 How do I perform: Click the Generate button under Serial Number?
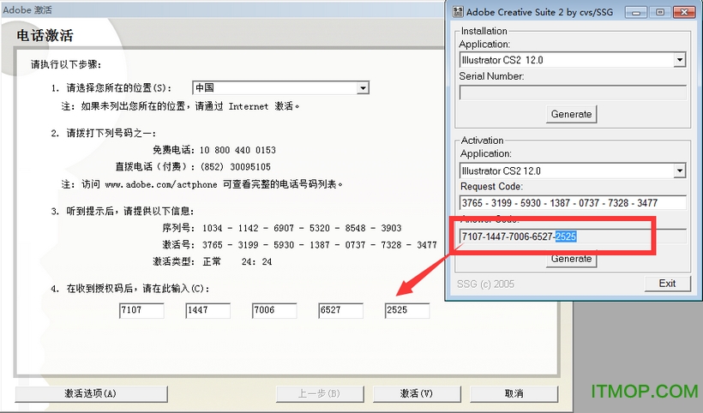pyautogui.click(x=571, y=114)
